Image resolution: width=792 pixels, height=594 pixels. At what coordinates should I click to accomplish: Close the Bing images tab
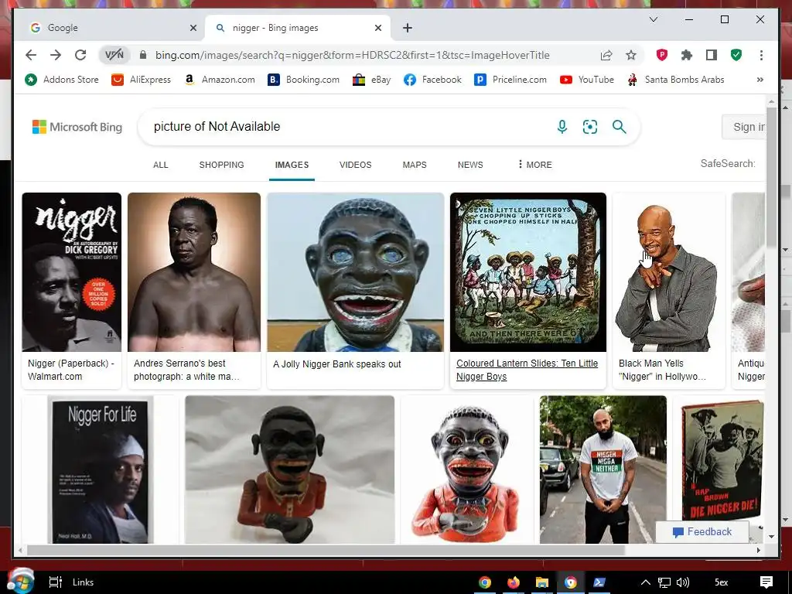(377, 28)
